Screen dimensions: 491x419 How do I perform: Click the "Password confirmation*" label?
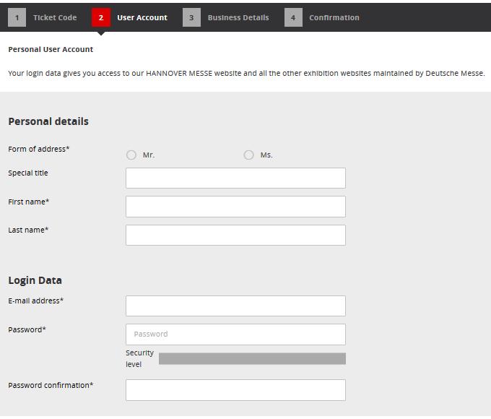[x=51, y=386]
